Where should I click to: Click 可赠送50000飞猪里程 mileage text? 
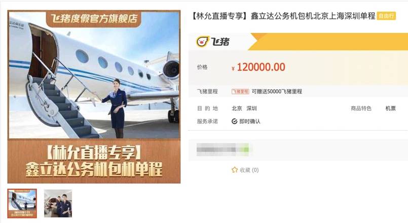(x=277, y=91)
